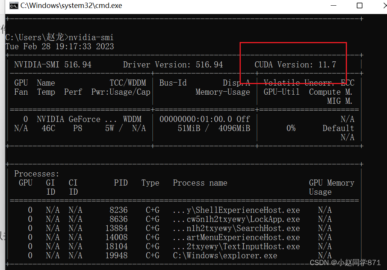This screenshot has width=387, height=270.
Task: Click the Compute M. header text
Action: tap(331, 92)
